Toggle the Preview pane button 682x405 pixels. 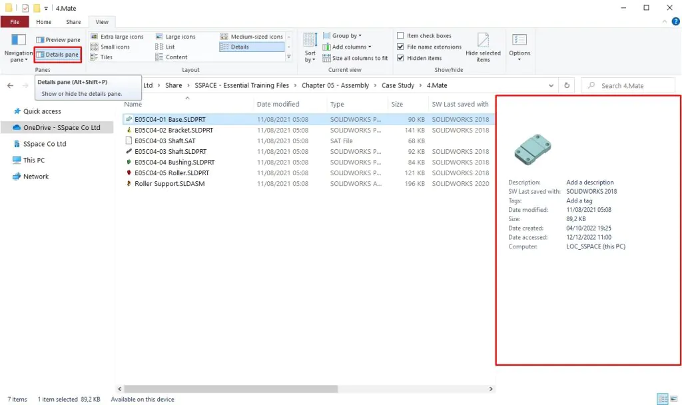pyautogui.click(x=58, y=39)
